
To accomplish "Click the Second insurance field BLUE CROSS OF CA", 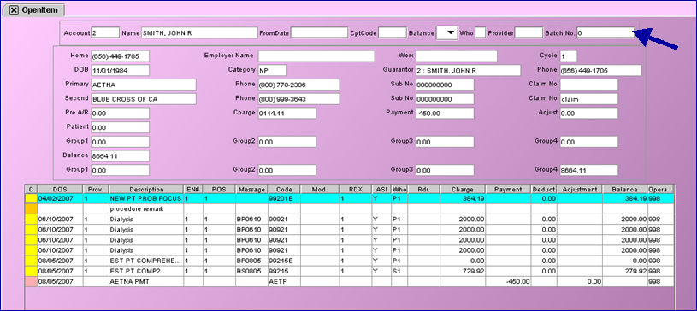I will [144, 98].
